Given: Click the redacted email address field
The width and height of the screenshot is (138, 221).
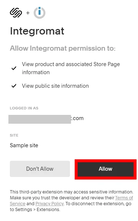Looking at the screenshot, I should 40,119.
